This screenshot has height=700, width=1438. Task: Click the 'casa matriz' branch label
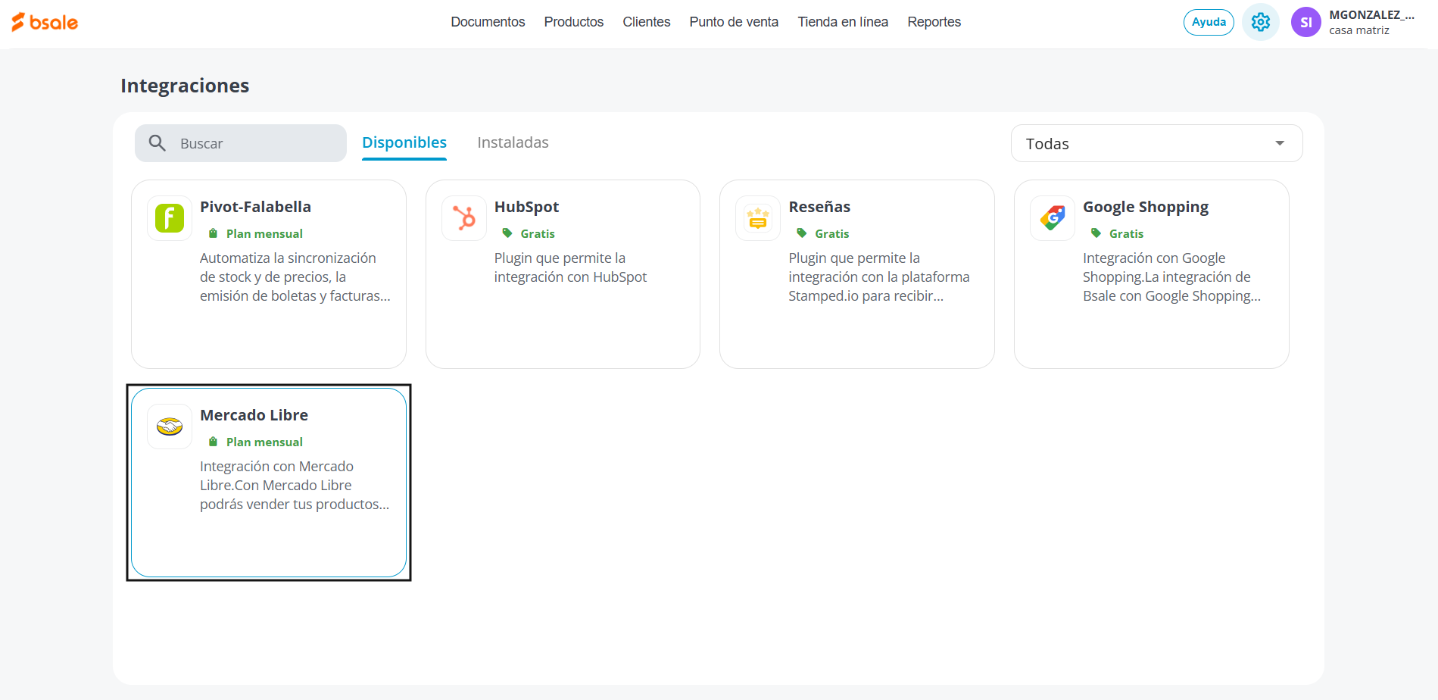1359,30
